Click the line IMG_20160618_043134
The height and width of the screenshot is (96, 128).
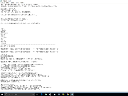tap(7, 85)
